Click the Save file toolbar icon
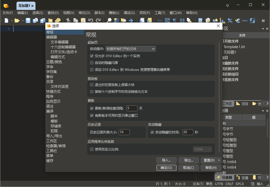The image size is (270, 187). point(28,20)
